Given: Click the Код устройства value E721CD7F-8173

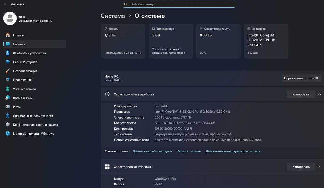Looking at the screenshot, I should pyautogui.click(x=185, y=123).
